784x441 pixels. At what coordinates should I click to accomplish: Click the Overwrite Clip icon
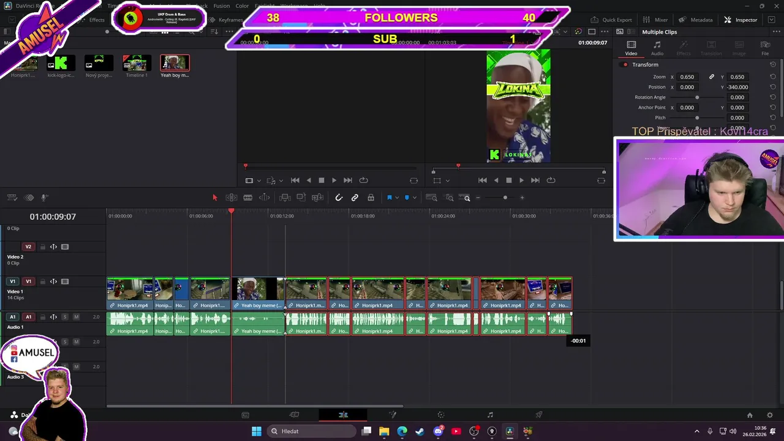pos(301,198)
